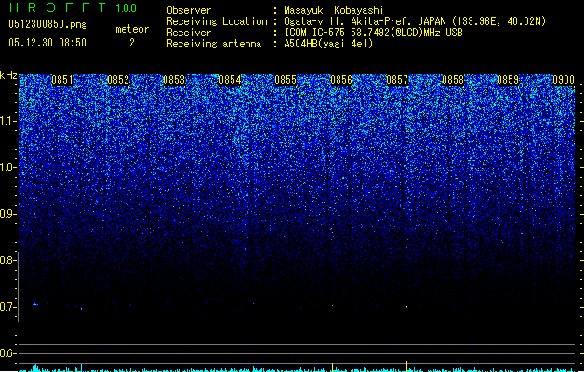Click the 0.7 kHz axis label
This screenshot has width=585, height=372.
coord(8,307)
